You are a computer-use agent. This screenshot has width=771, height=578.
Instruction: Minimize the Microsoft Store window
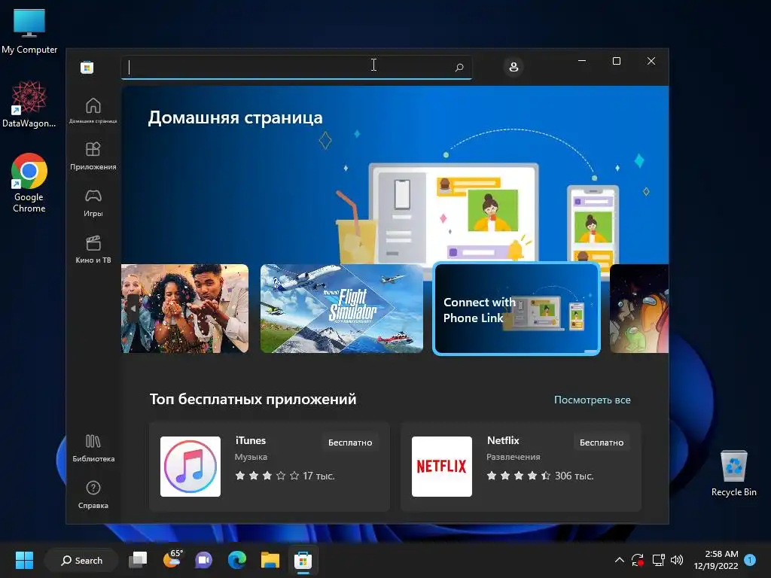click(582, 61)
